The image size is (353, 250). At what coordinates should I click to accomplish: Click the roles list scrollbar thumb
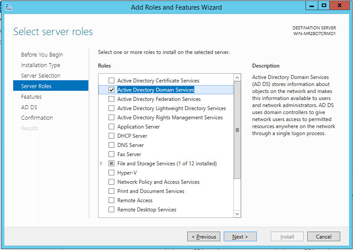[237, 130]
